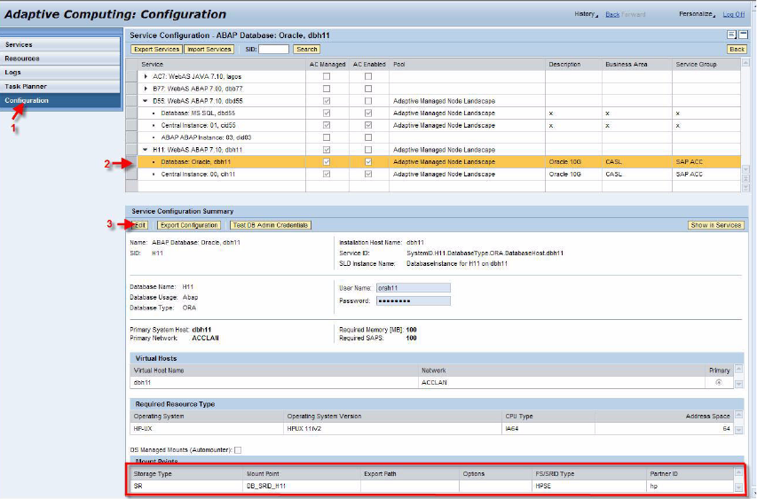The image size is (757, 499).
Task: Expand the B77: WebAS ABAP 7.00 node
Action: coord(146,89)
